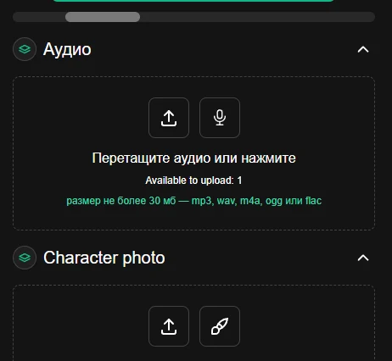This screenshot has width=392, height=361.
Task: Click the empty scrollbar track on right
Action: [x=257, y=17]
